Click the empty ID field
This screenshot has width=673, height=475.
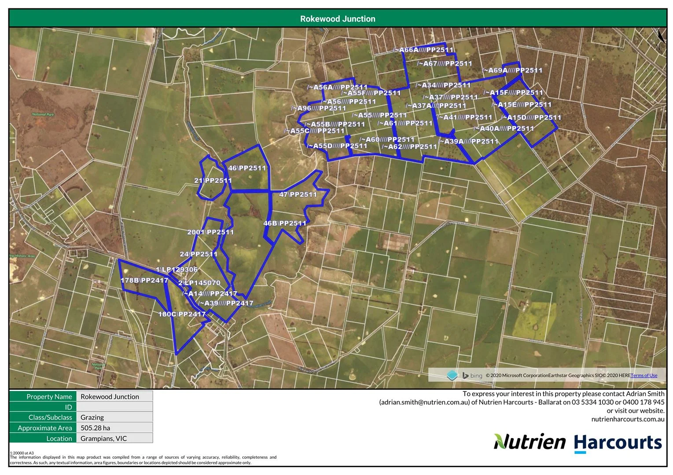[114, 407]
